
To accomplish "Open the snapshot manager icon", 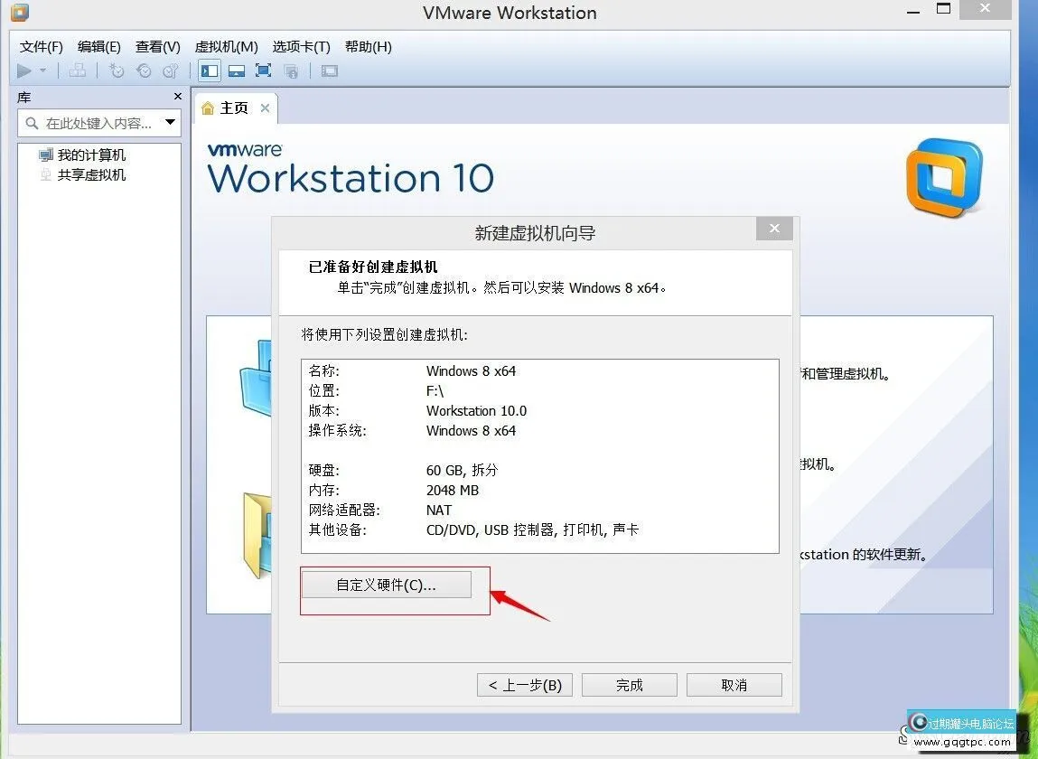I will pyautogui.click(x=170, y=70).
